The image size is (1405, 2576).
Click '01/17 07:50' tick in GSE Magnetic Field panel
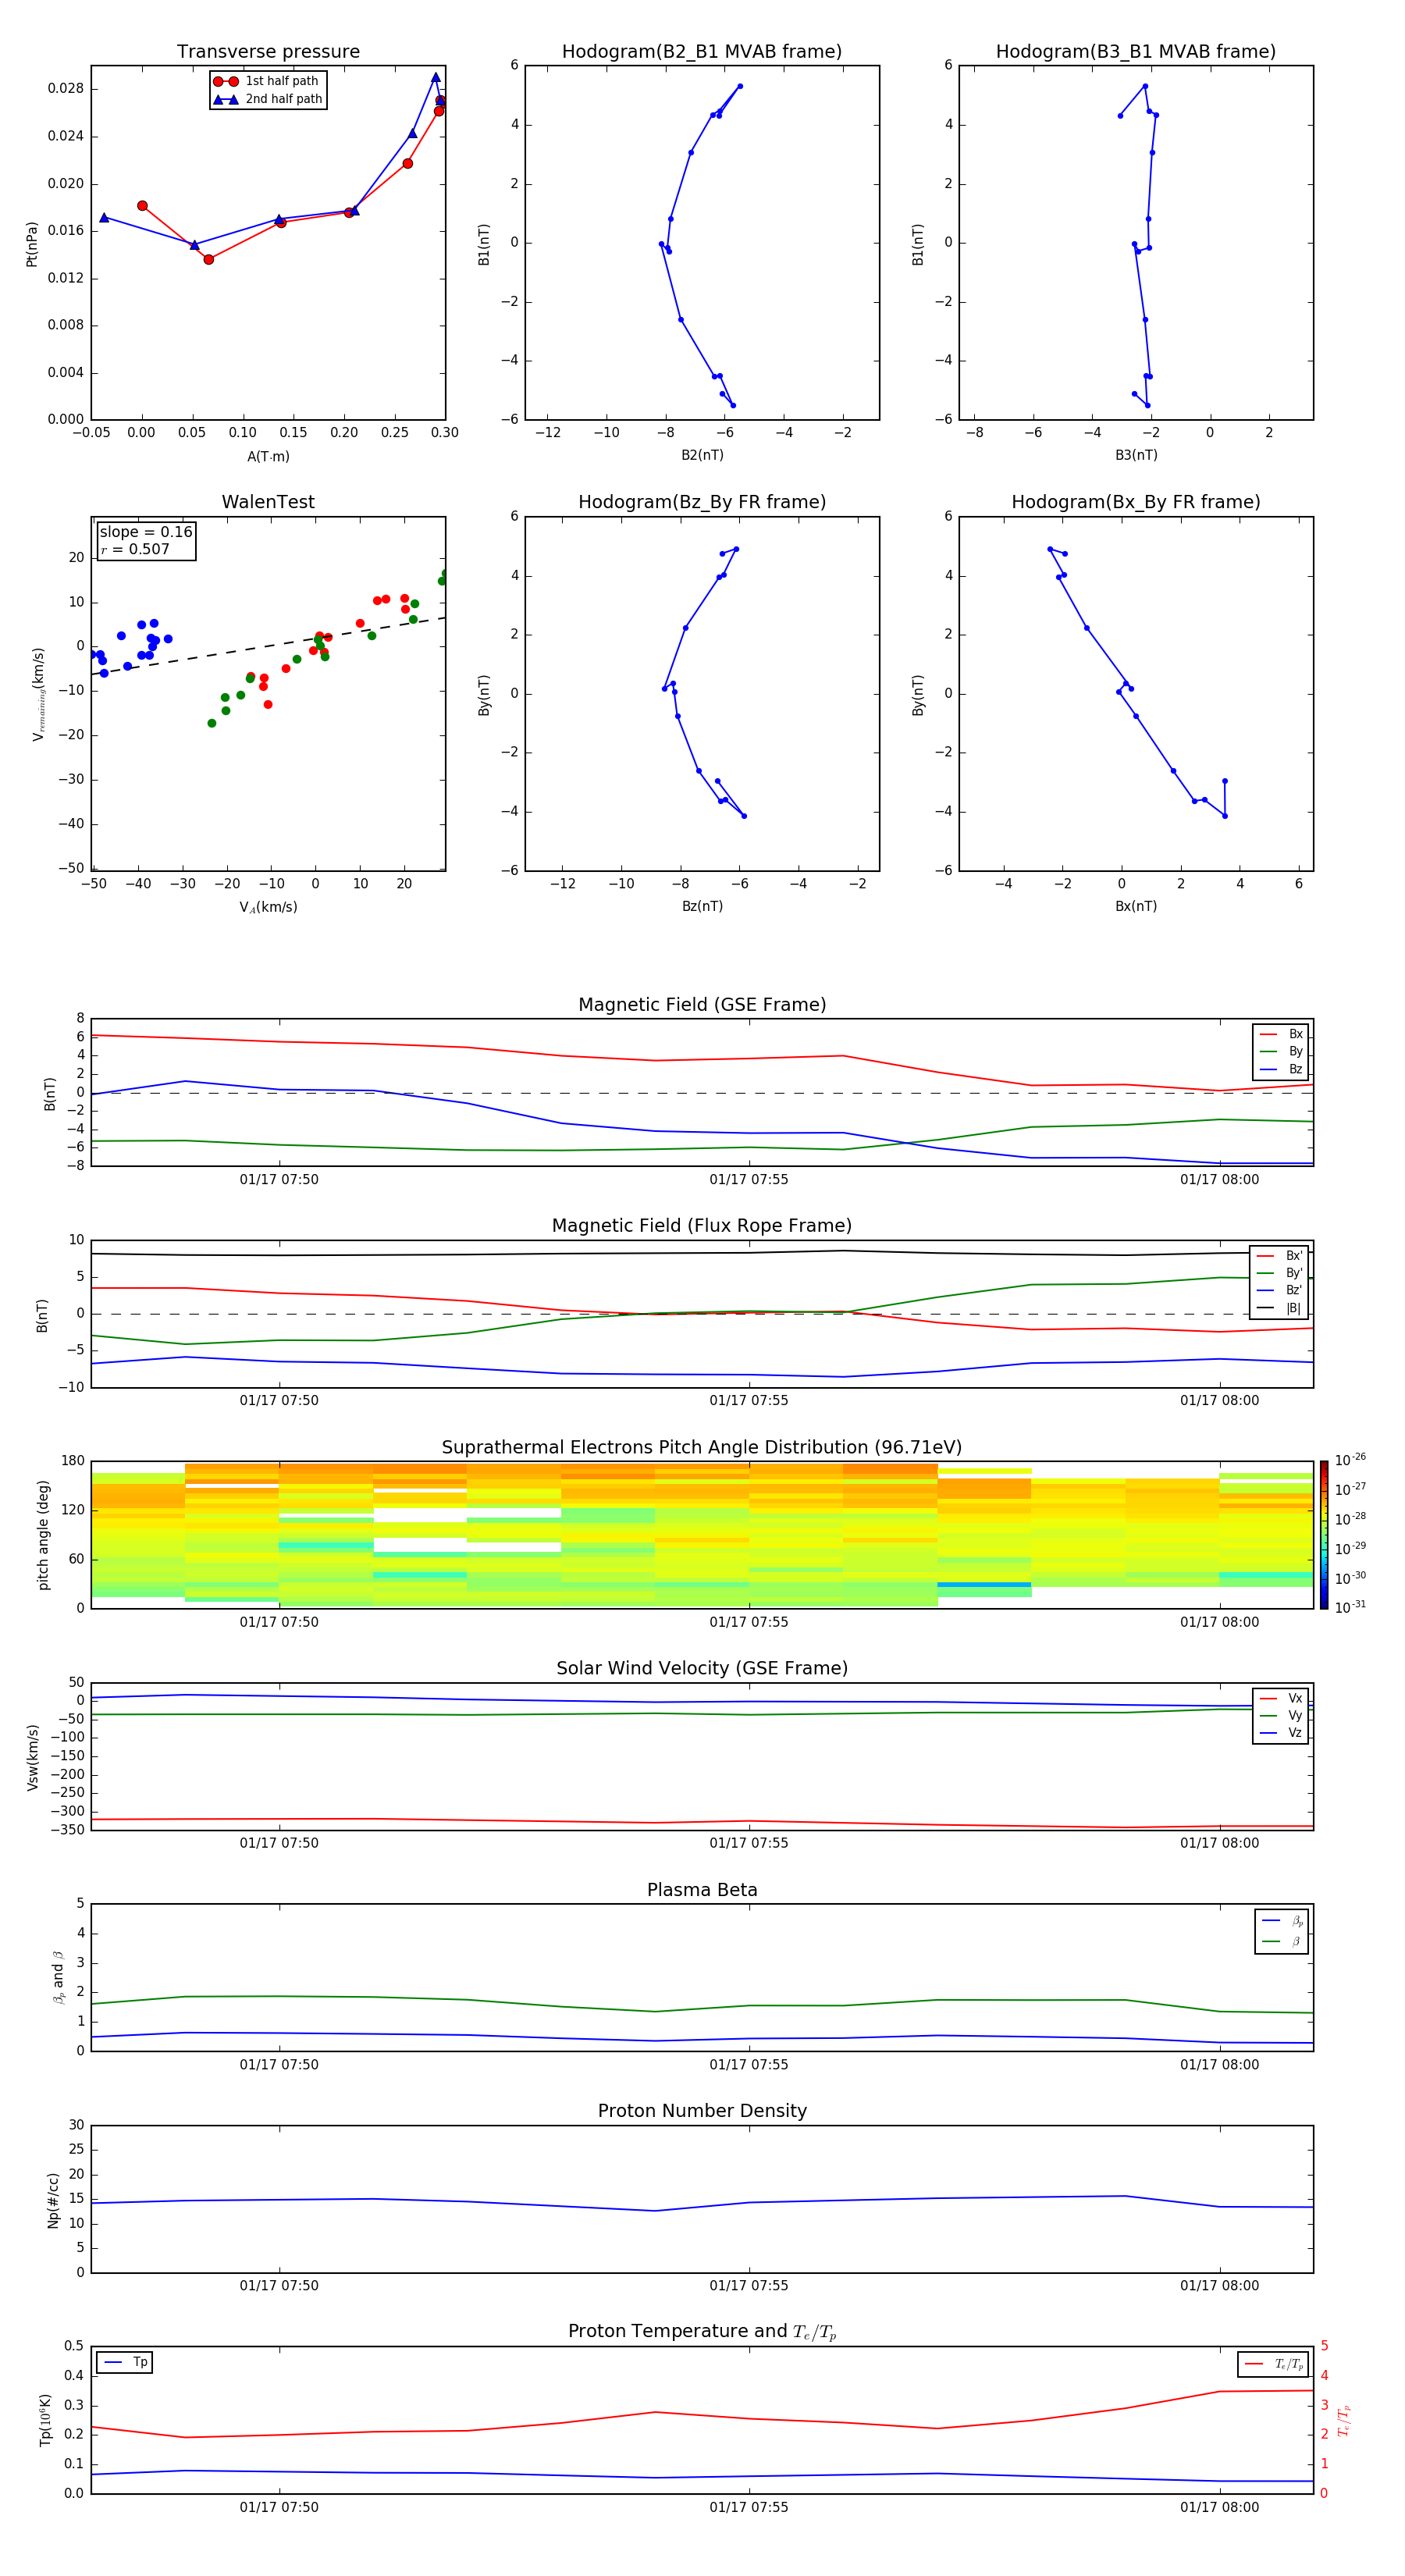pyautogui.click(x=279, y=1179)
